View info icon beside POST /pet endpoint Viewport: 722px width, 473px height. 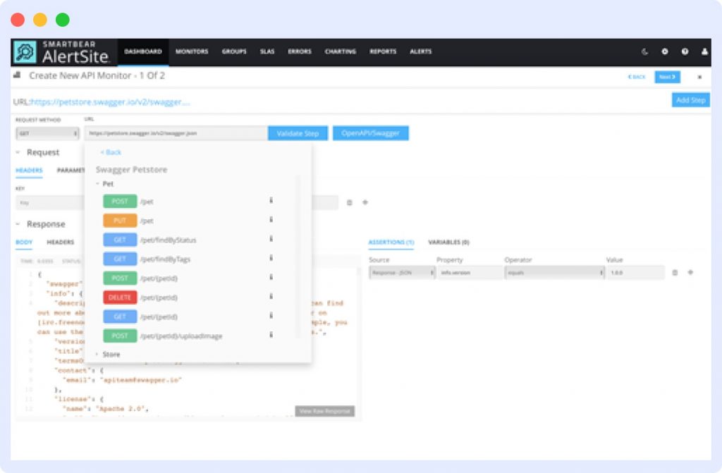[270, 201]
